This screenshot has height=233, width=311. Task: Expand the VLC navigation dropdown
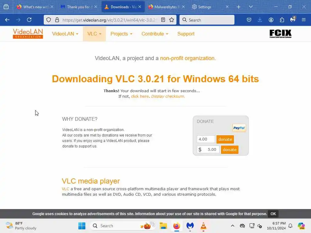94,34
